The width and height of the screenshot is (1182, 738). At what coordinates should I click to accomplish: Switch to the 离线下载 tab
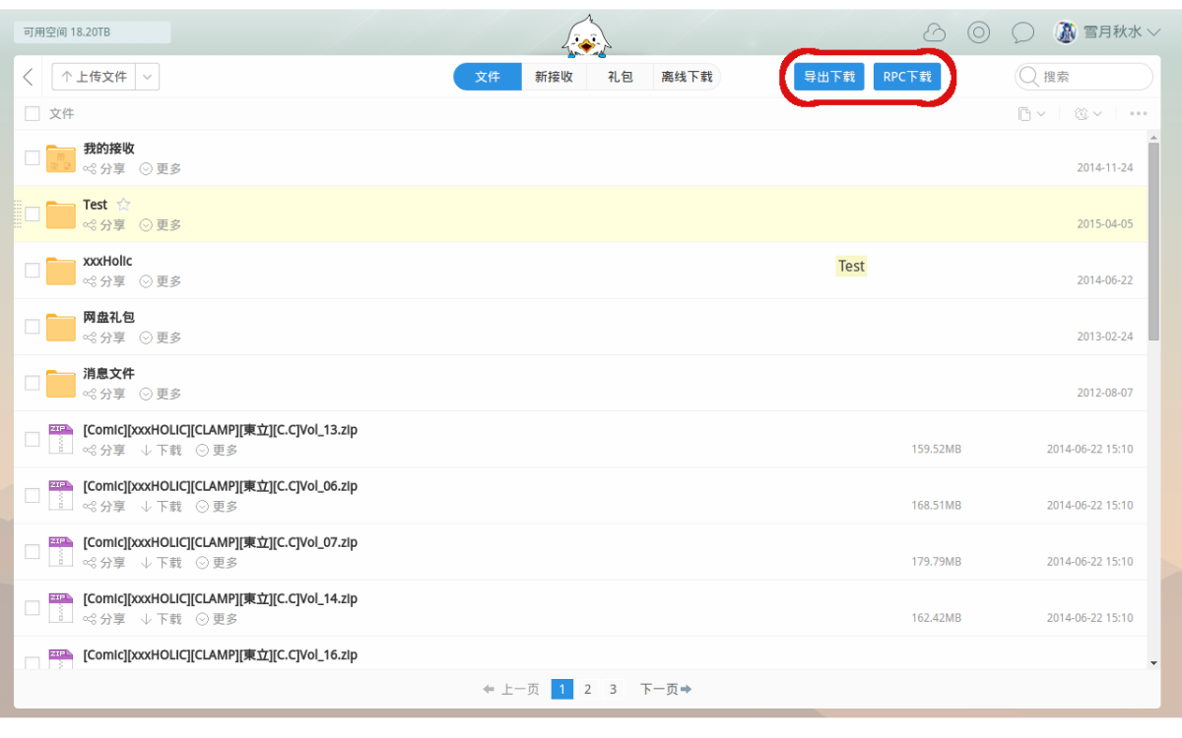[x=687, y=76]
